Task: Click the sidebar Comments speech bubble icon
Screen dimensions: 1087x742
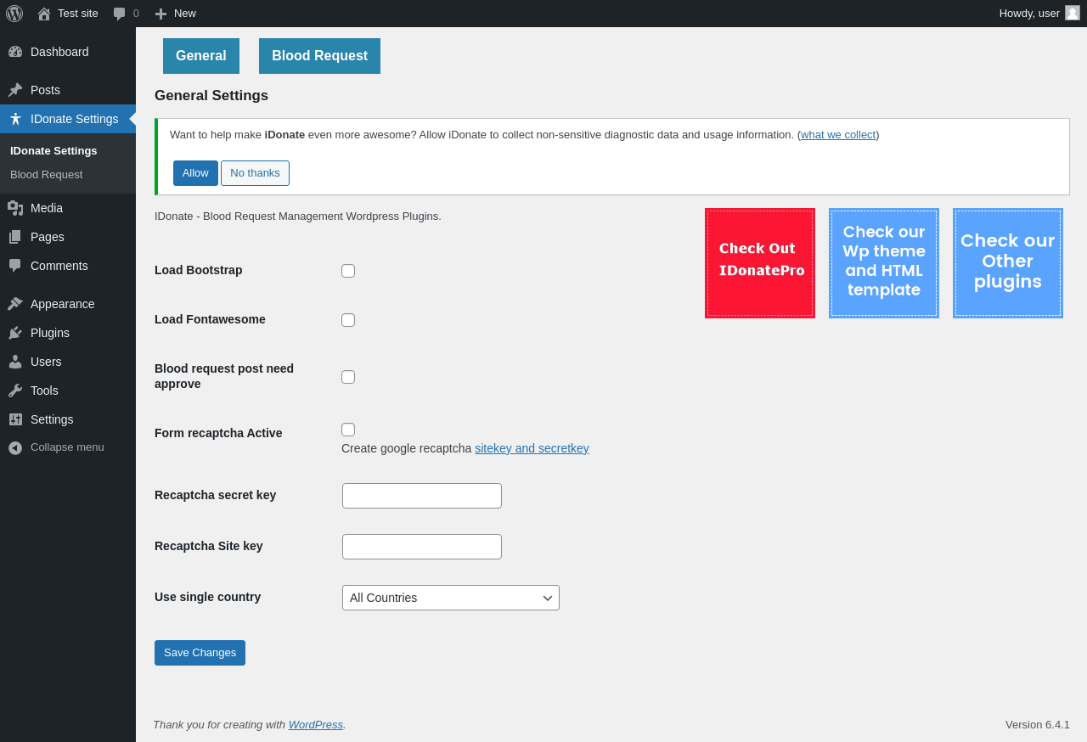Action: (x=15, y=266)
